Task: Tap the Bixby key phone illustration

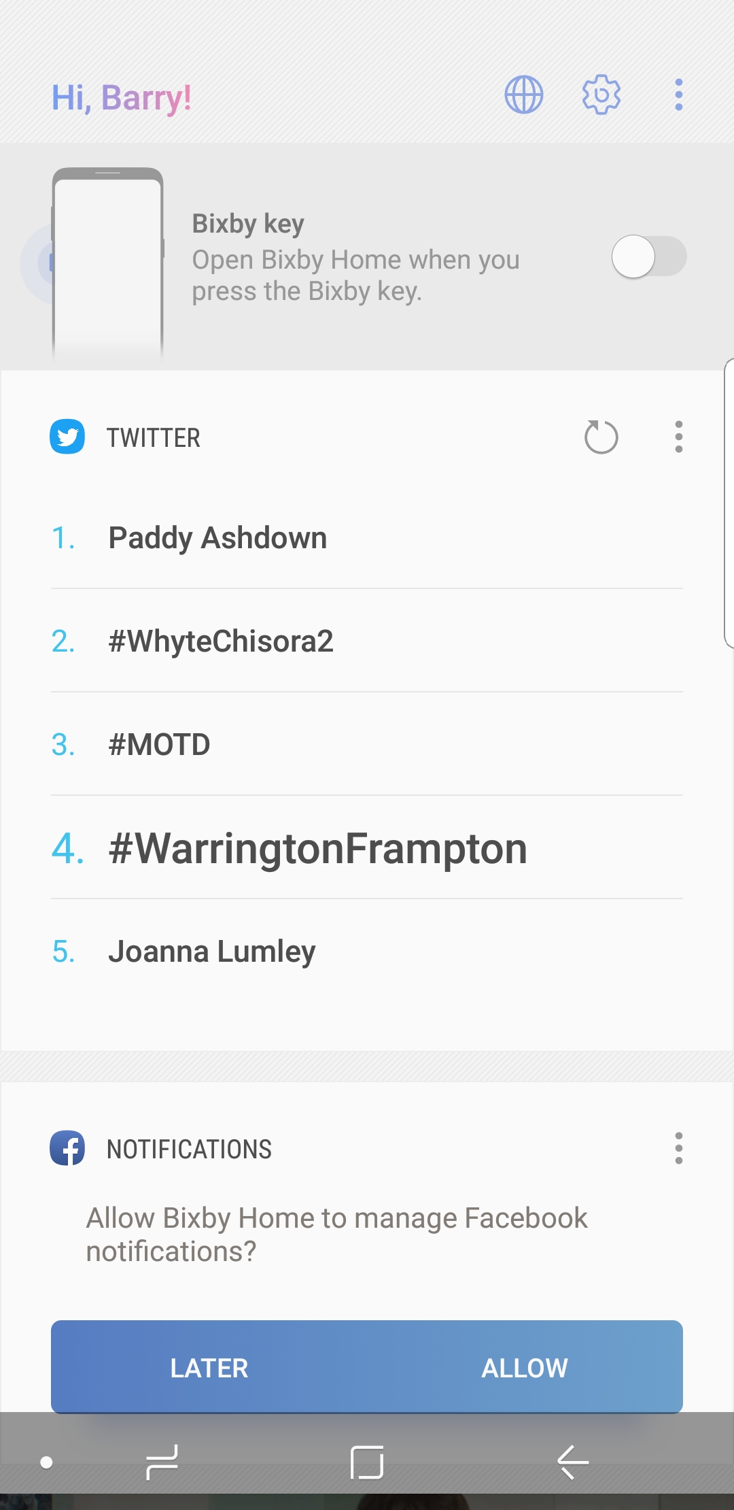Action: [107, 263]
